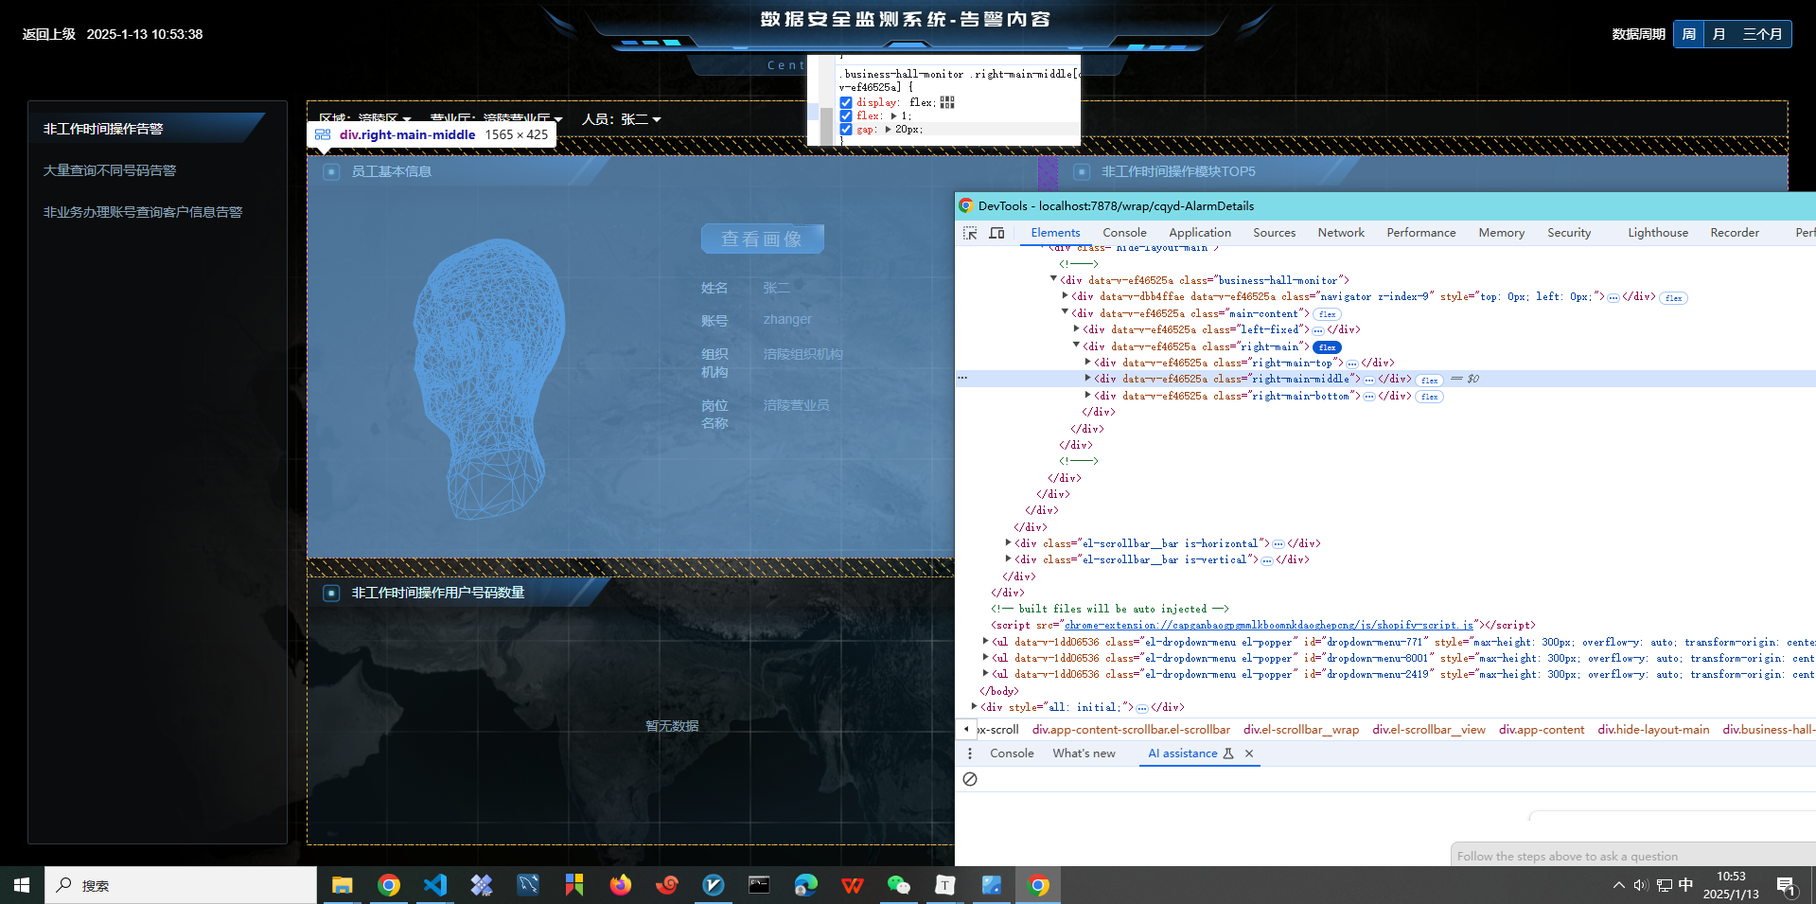Screen dimensions: 1816x904
Task: Click the volume icon in system tray
Action: (x=1641, y=886)
